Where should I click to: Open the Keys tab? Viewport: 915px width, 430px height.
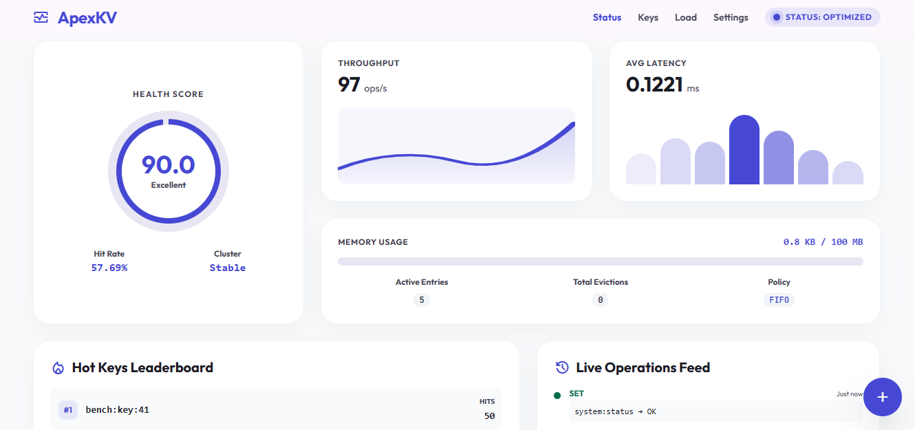[648, 17]
